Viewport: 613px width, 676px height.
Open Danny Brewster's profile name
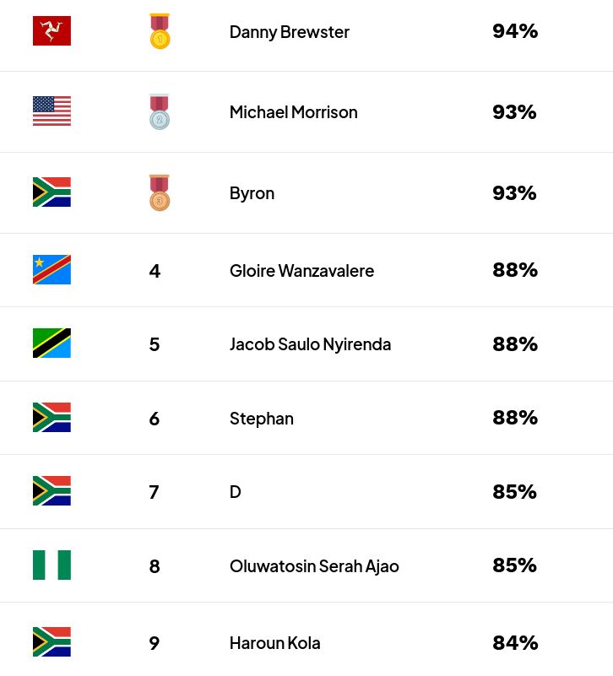[x=290, y=32]
